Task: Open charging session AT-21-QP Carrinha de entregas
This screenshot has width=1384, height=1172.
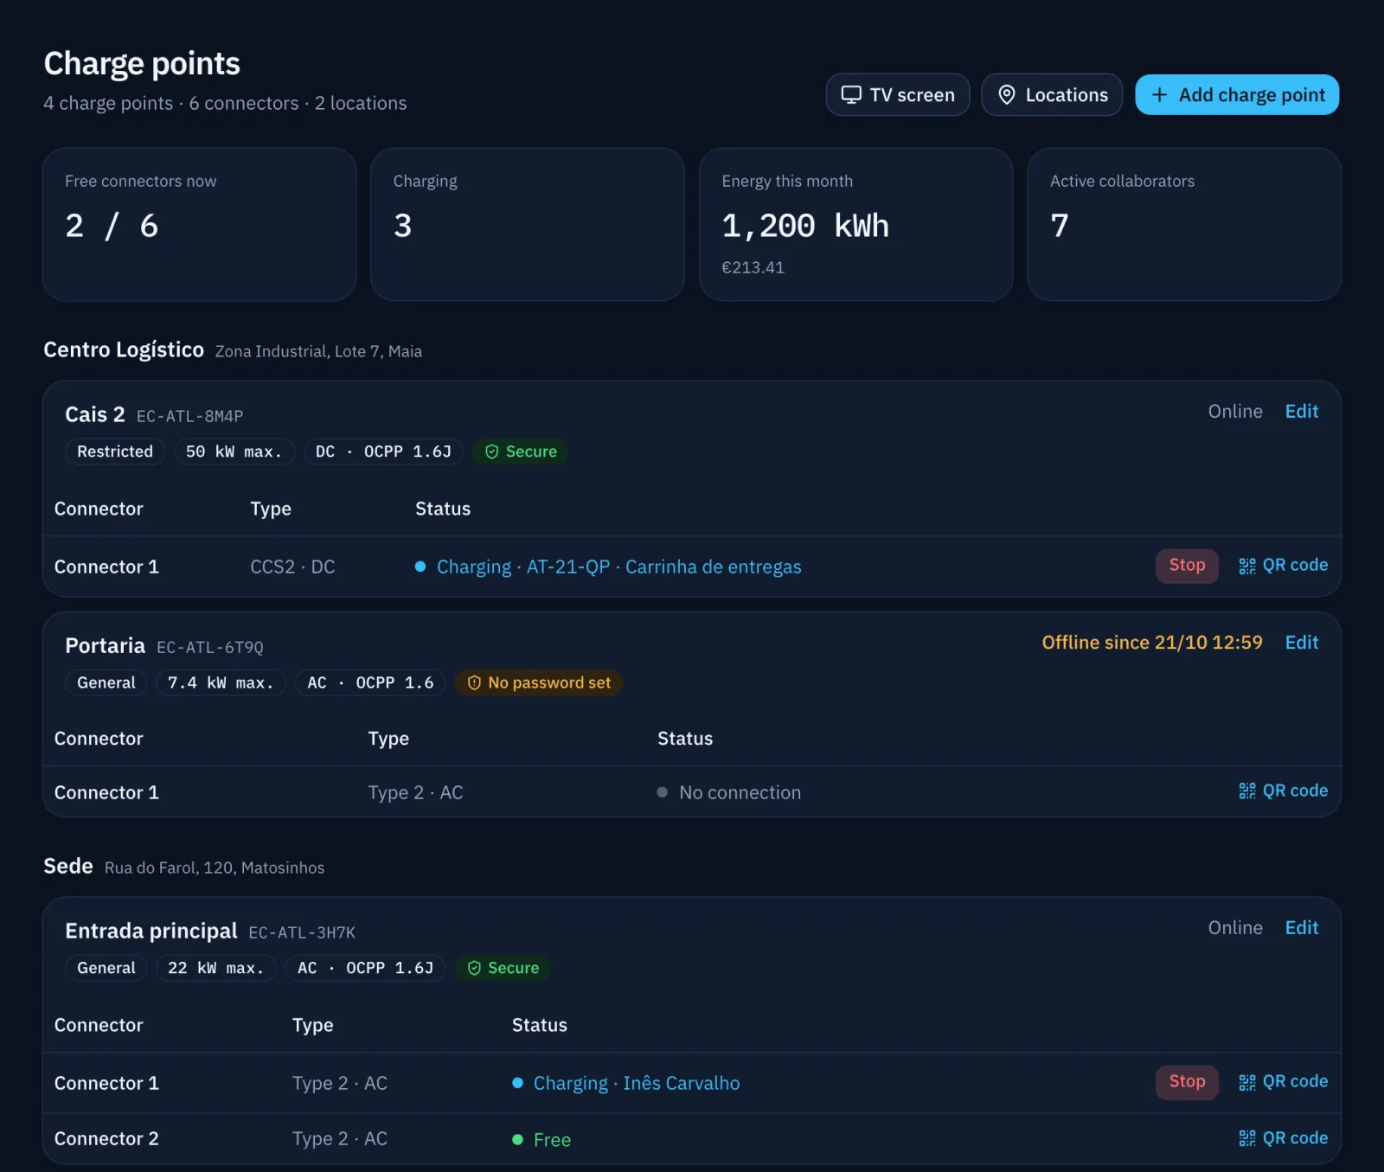Action: pos(618,567)
